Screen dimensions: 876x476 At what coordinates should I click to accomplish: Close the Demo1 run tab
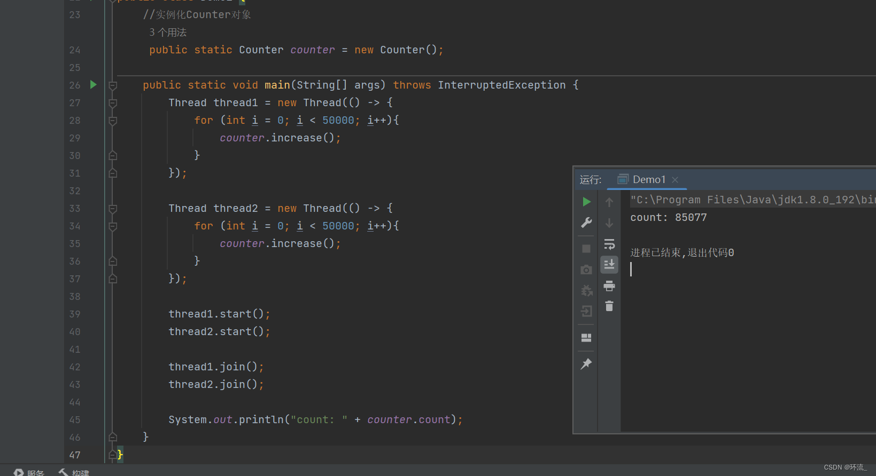pyautogui.click(x=675, y=180)
